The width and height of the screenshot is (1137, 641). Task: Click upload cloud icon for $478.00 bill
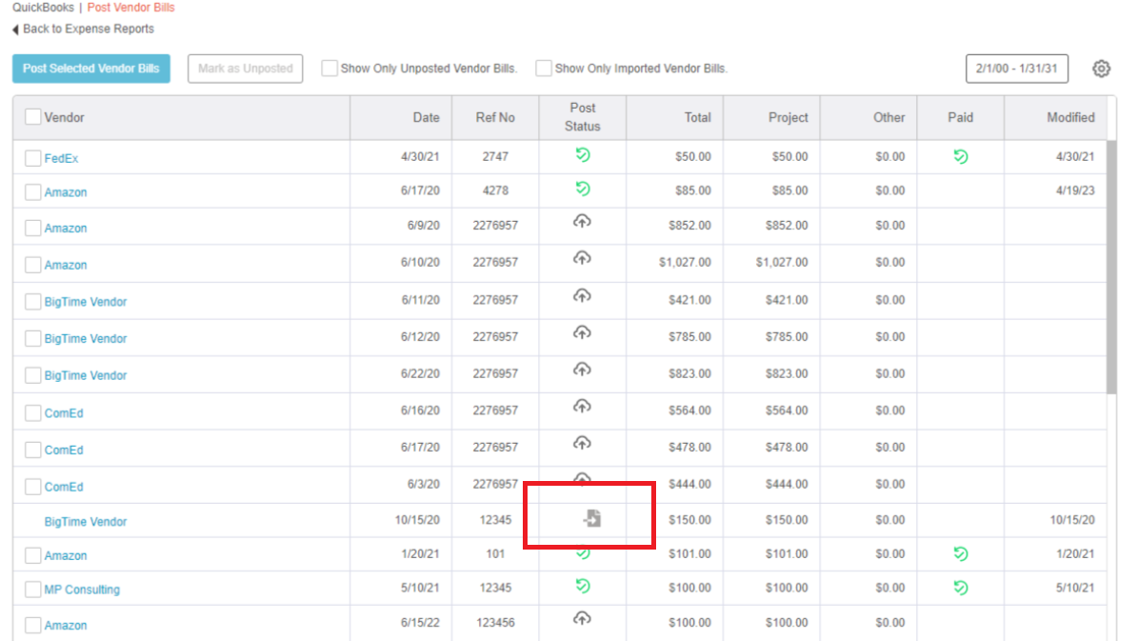point(582,444)
